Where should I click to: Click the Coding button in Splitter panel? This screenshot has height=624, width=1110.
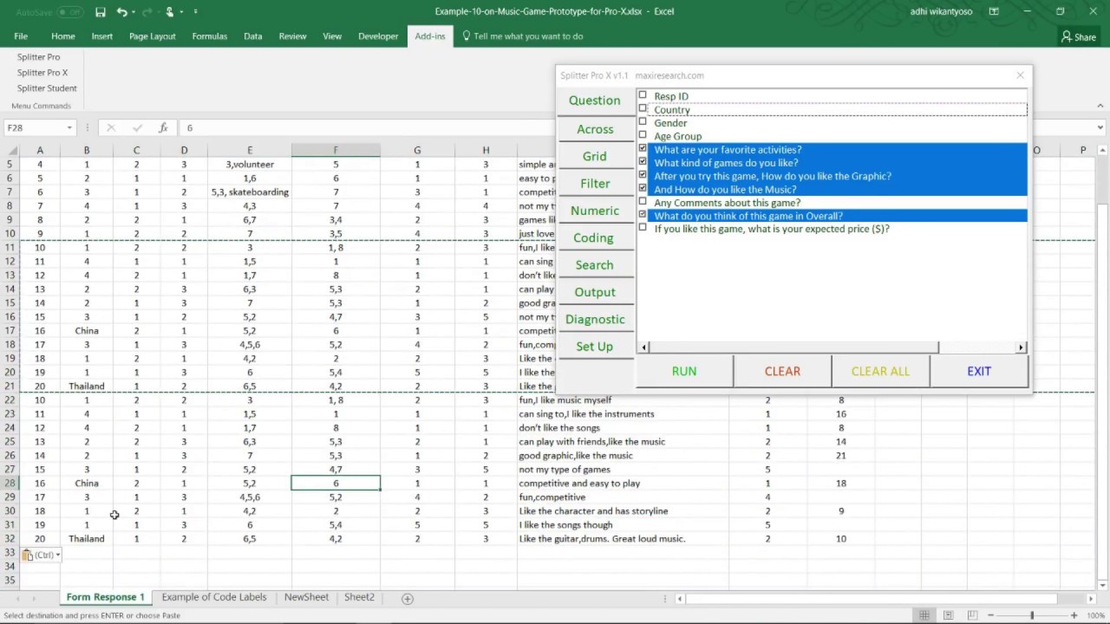click(594, 237)
